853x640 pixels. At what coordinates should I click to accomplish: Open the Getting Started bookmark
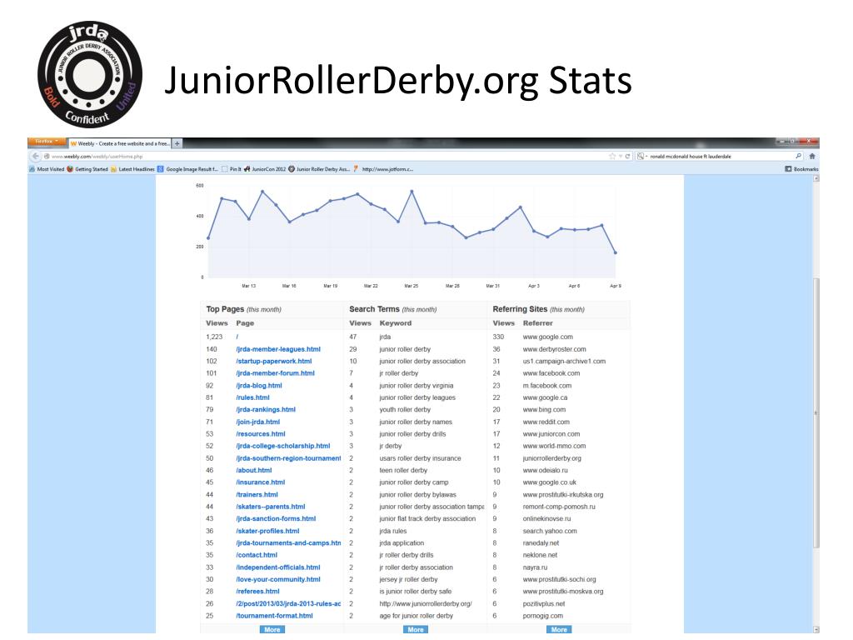point(87,169)
